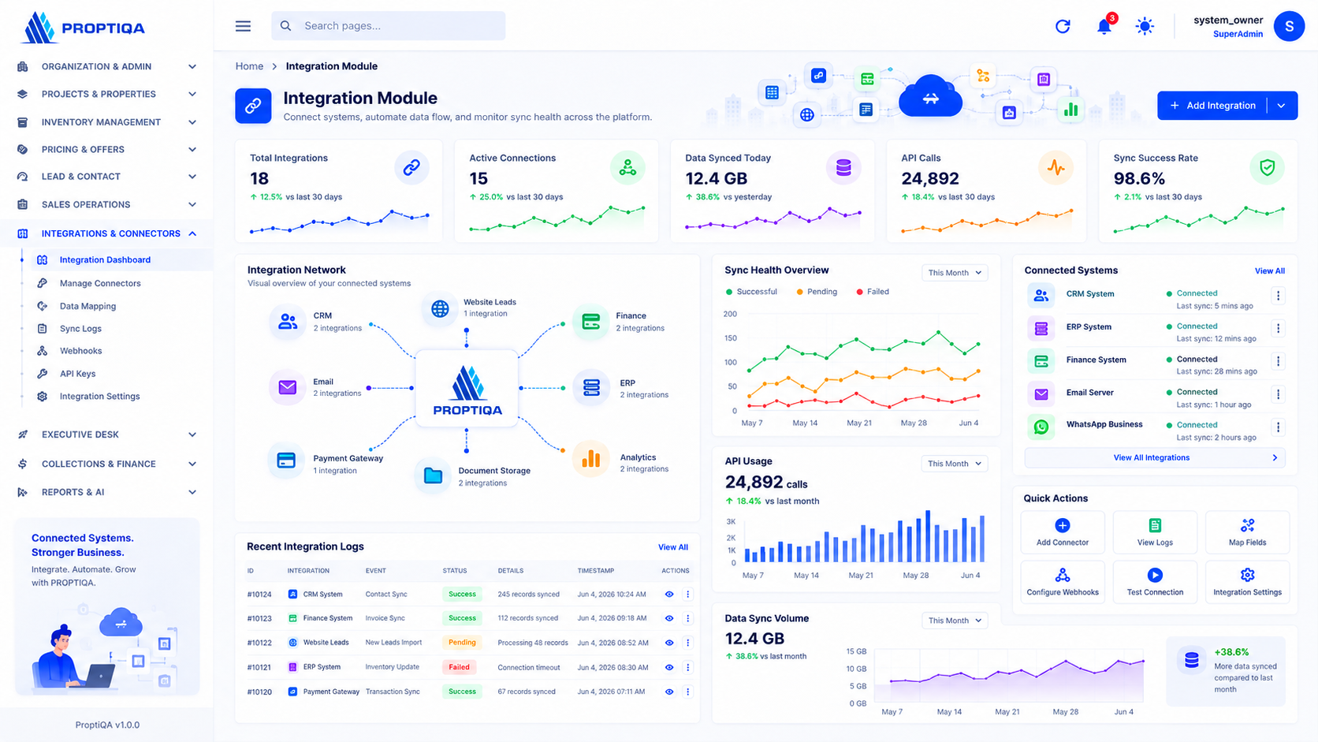Select the ERP node icon in network

[x=591, y=387]
